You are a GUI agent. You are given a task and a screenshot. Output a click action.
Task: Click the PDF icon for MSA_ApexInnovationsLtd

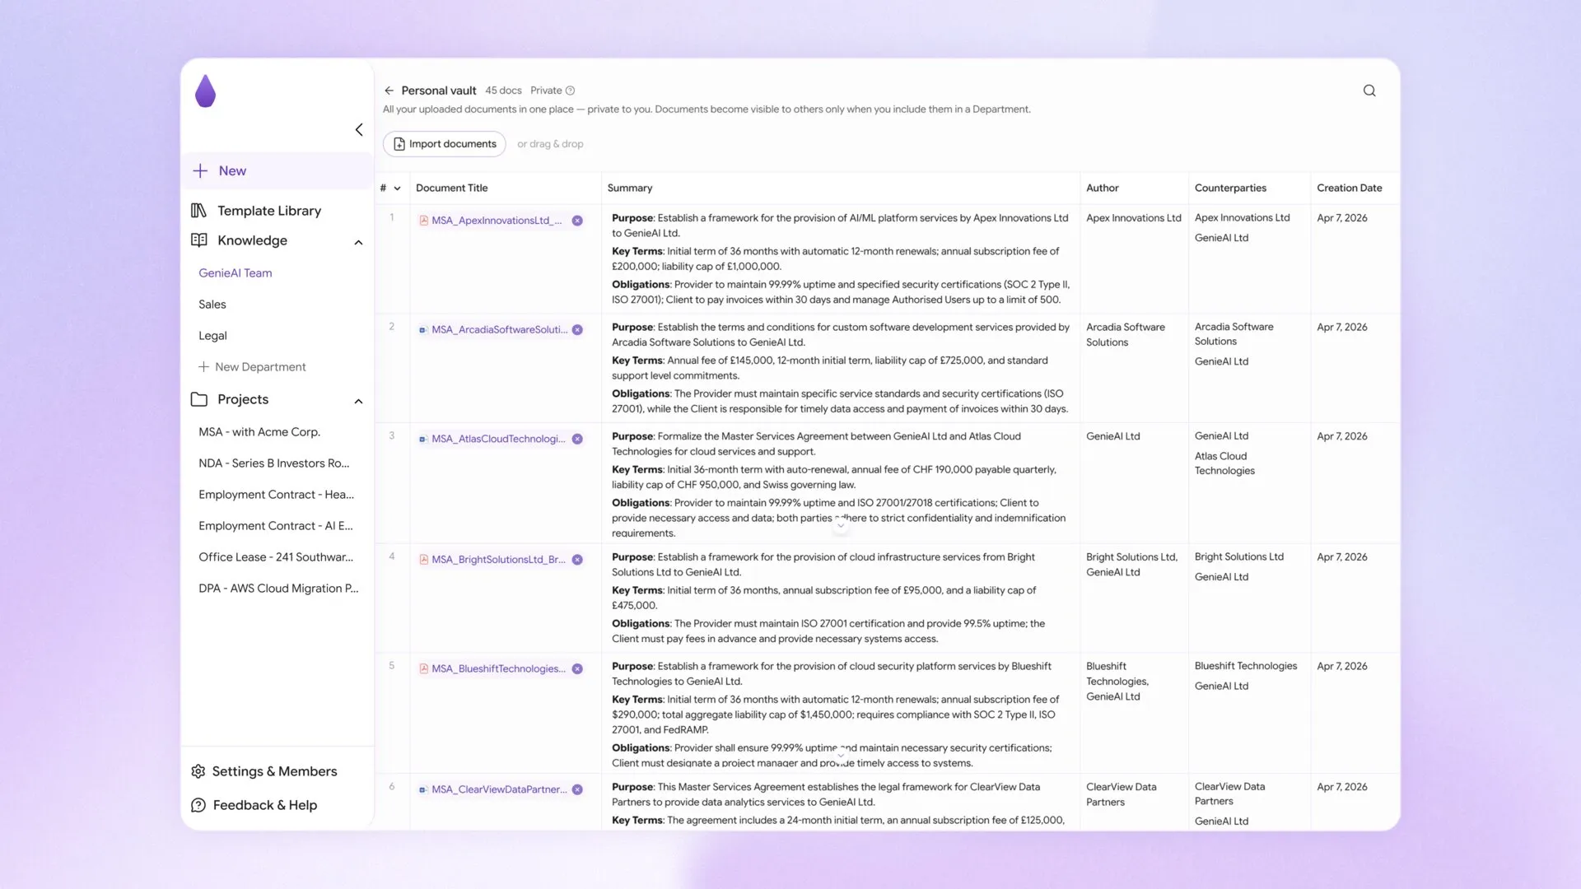pos(423,221)
